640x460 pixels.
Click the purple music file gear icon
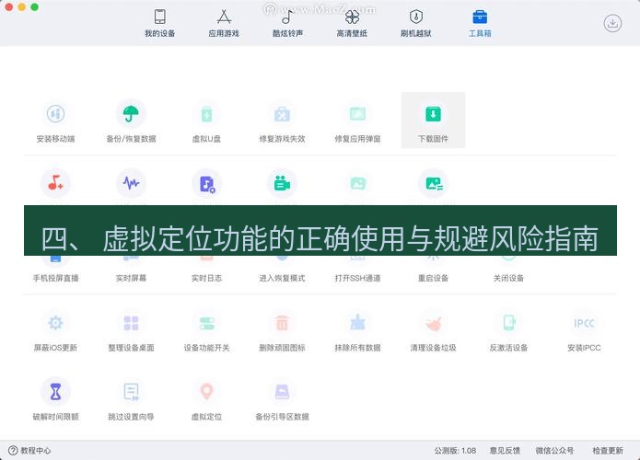(x=206, y=183)
